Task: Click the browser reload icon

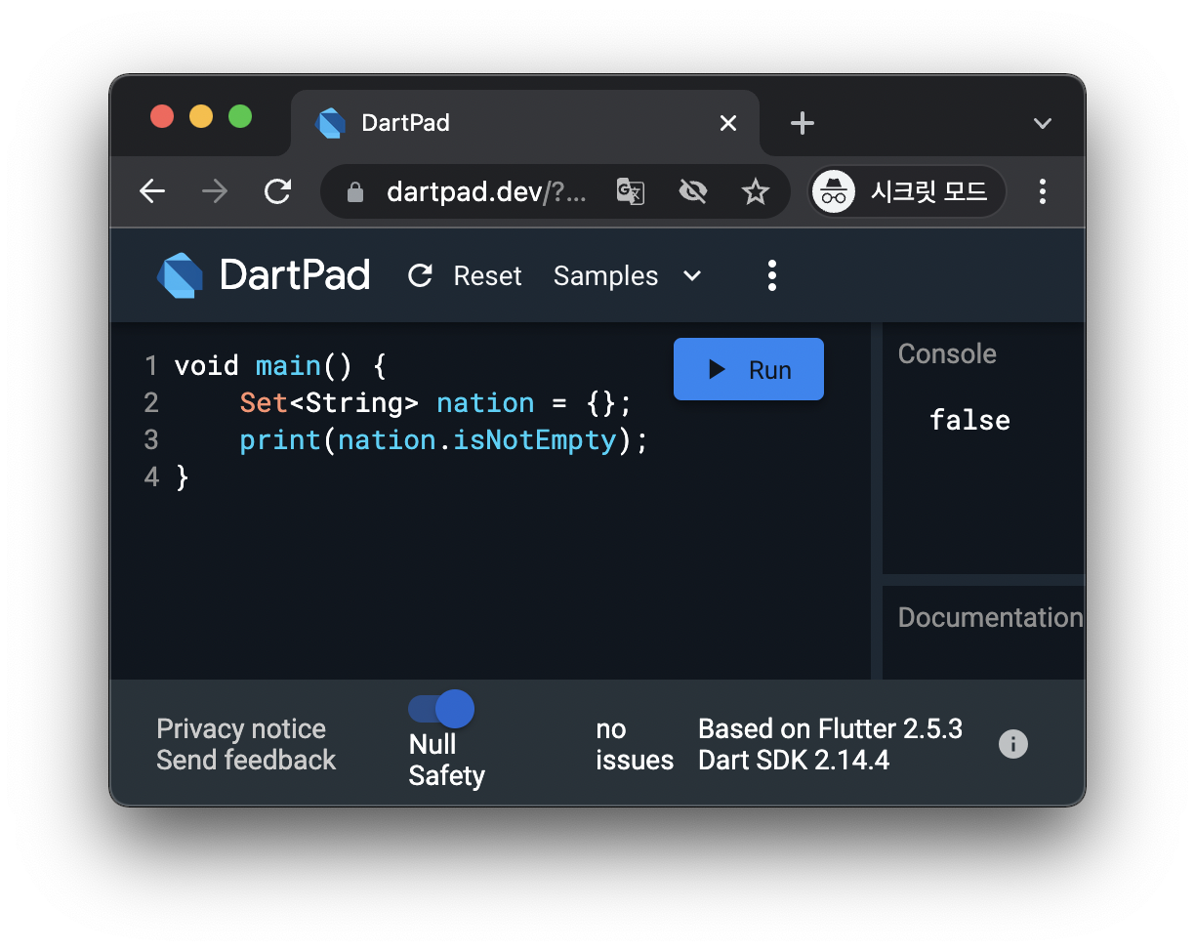Action: pos(278,191)
